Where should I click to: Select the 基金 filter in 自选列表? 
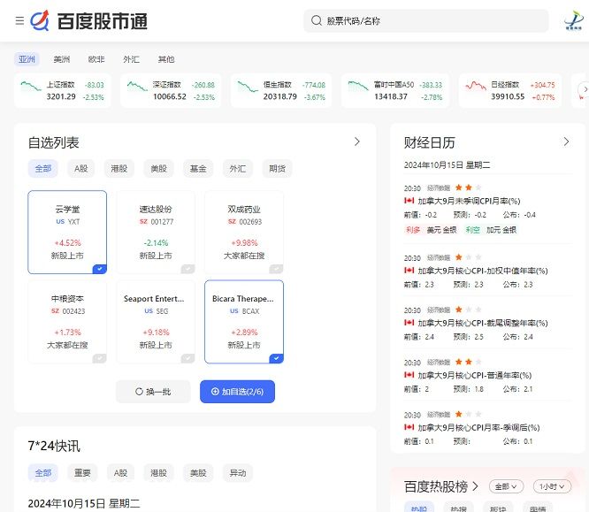tap(198, 169)
